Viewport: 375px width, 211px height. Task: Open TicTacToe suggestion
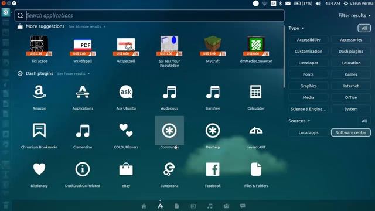tap(39, 46)
